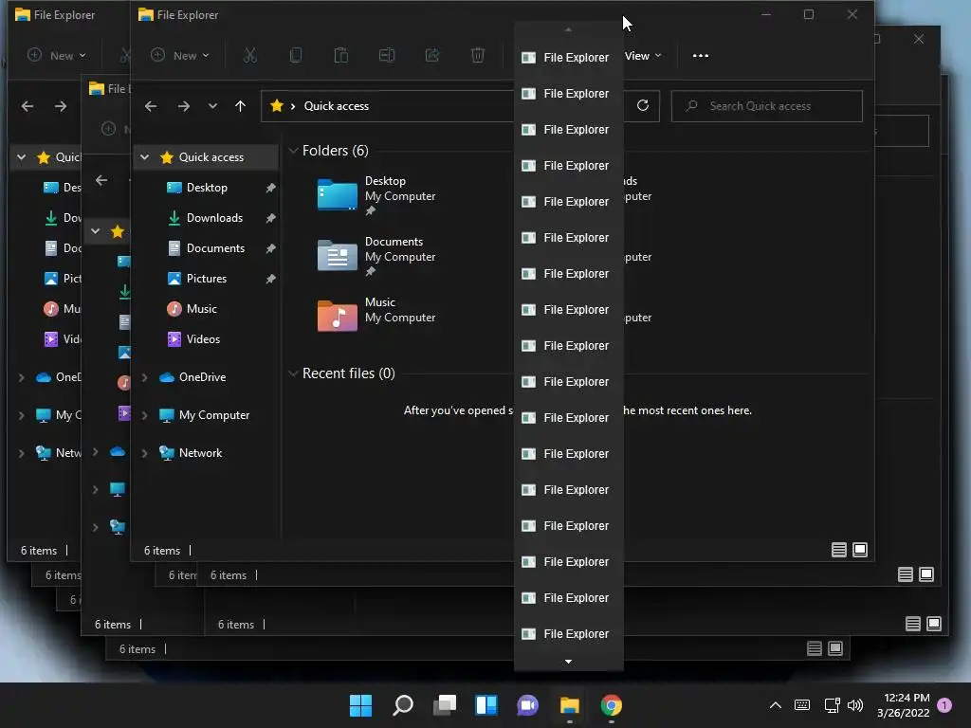Open the Windows Start menu
The image size is (971, 728).
(x=360, y=705)
